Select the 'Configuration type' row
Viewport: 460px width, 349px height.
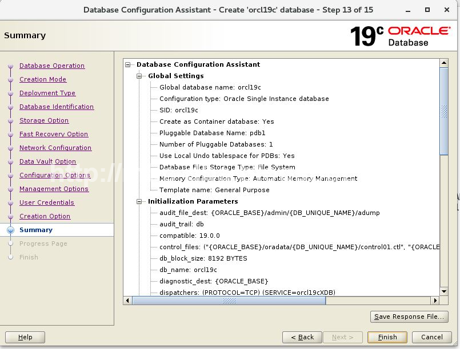[244, 99]
